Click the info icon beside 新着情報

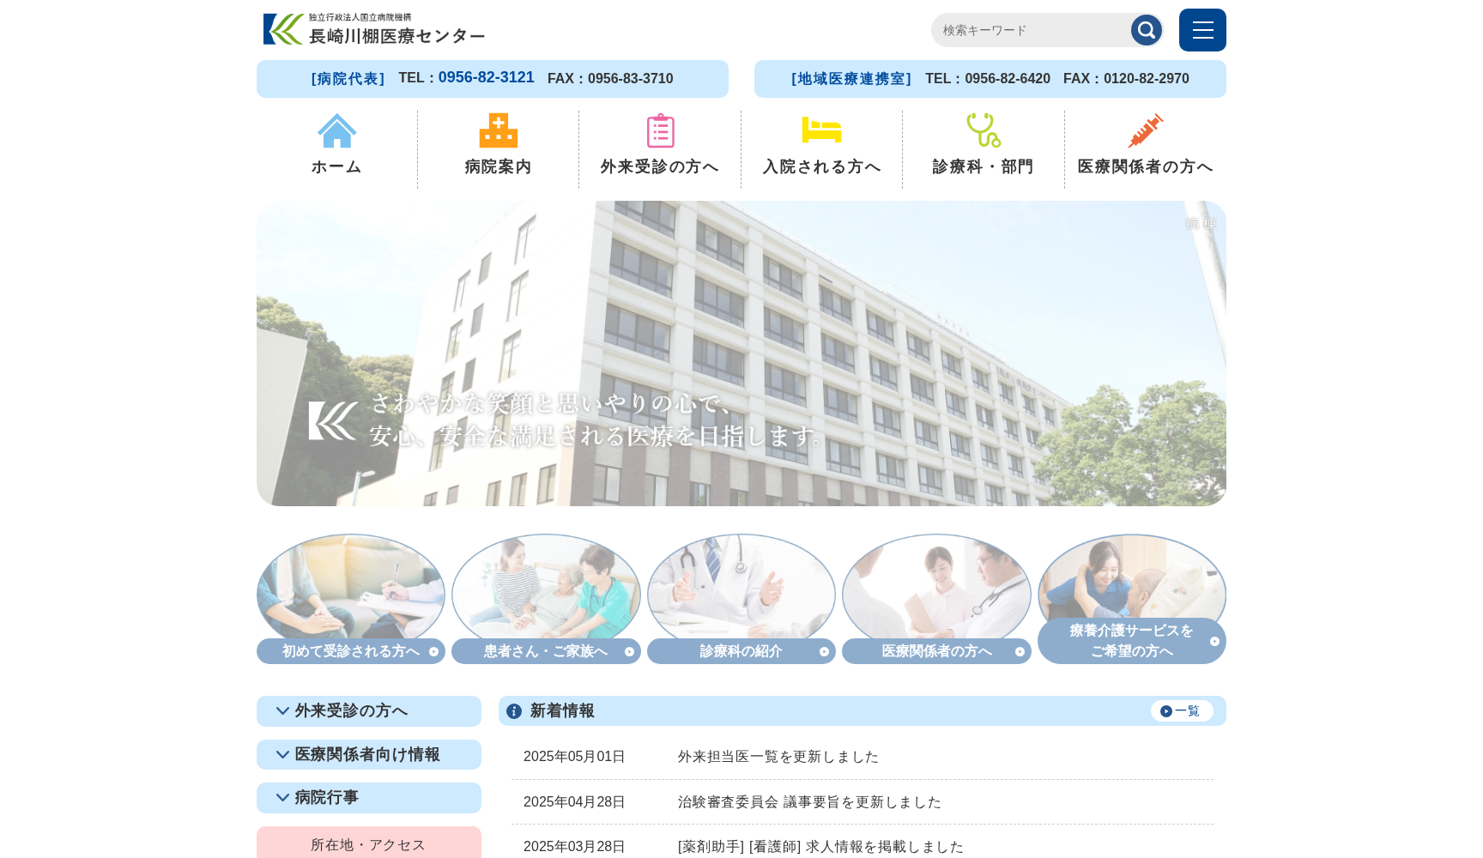coord(514,711)
